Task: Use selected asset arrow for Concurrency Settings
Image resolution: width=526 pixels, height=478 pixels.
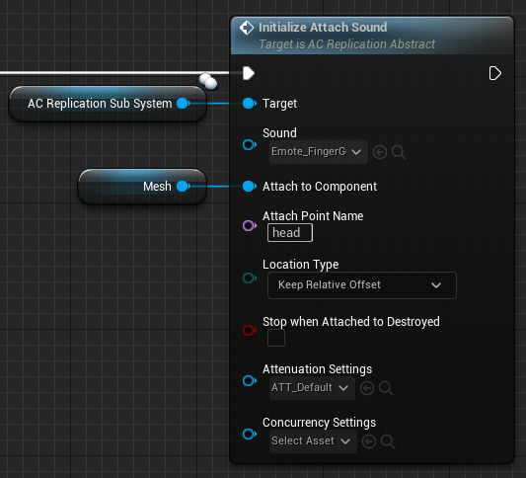Action: [369, 441]
